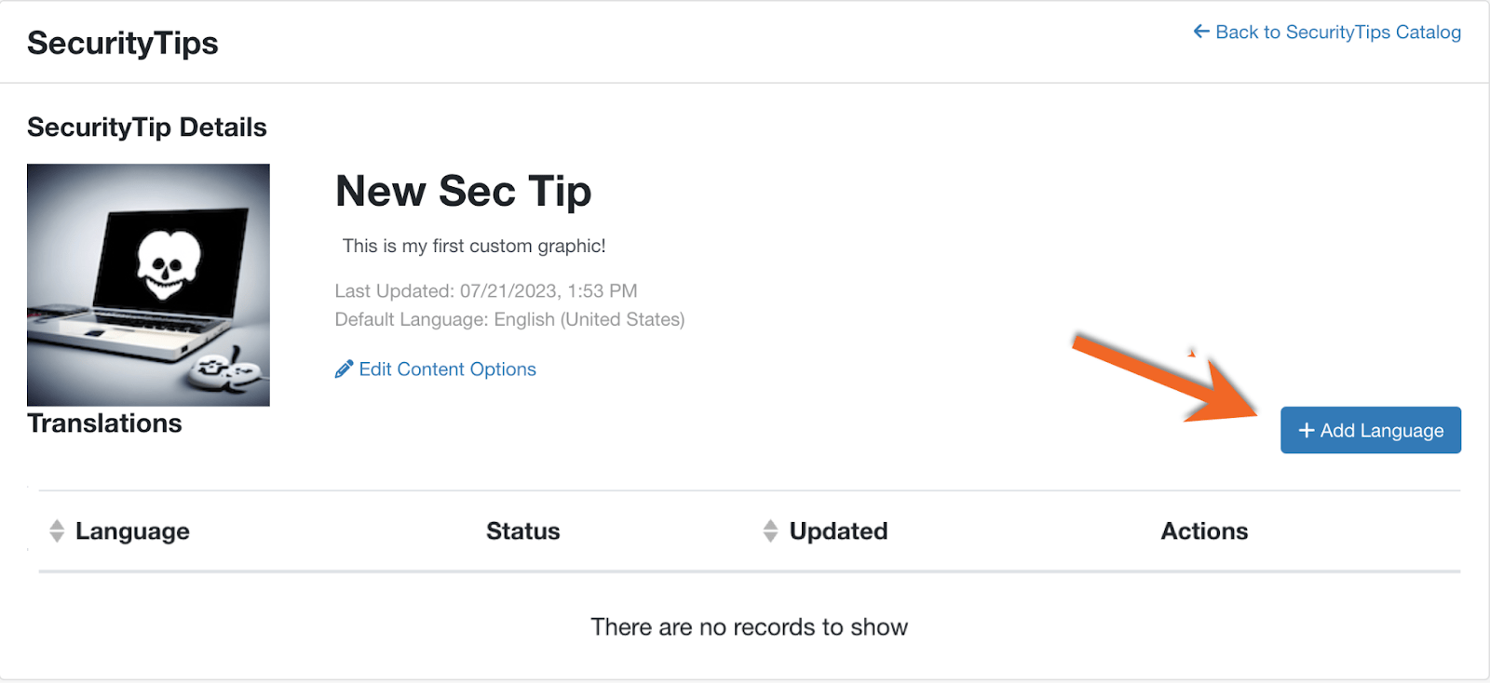Click the back arrow icon beside the catalog link
1490x684 pixels.
(1201, 32)
